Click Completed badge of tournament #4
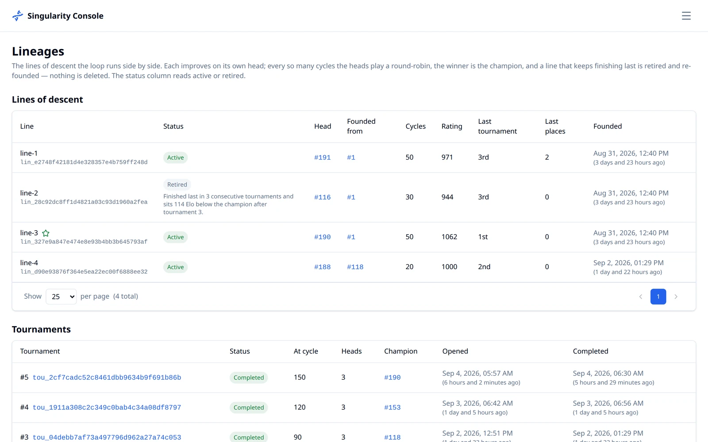The image size is (708, 442). [x=249, y=408]
